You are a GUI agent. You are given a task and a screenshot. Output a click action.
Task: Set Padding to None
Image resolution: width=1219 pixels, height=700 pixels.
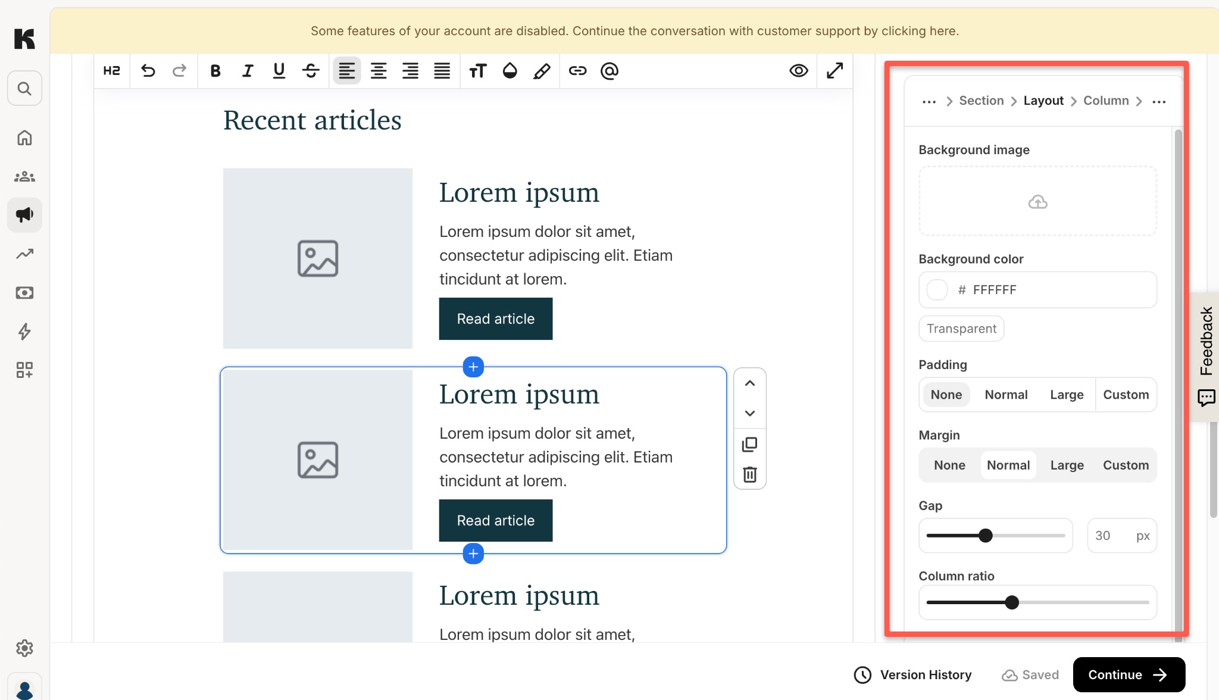946,395
